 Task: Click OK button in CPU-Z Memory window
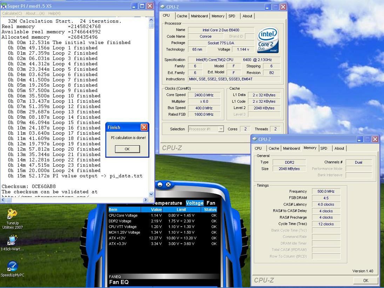(365, 280)
